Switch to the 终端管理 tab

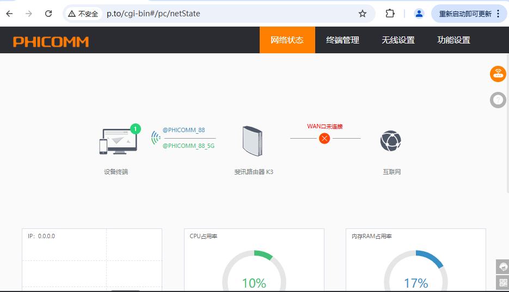[343, 40]
